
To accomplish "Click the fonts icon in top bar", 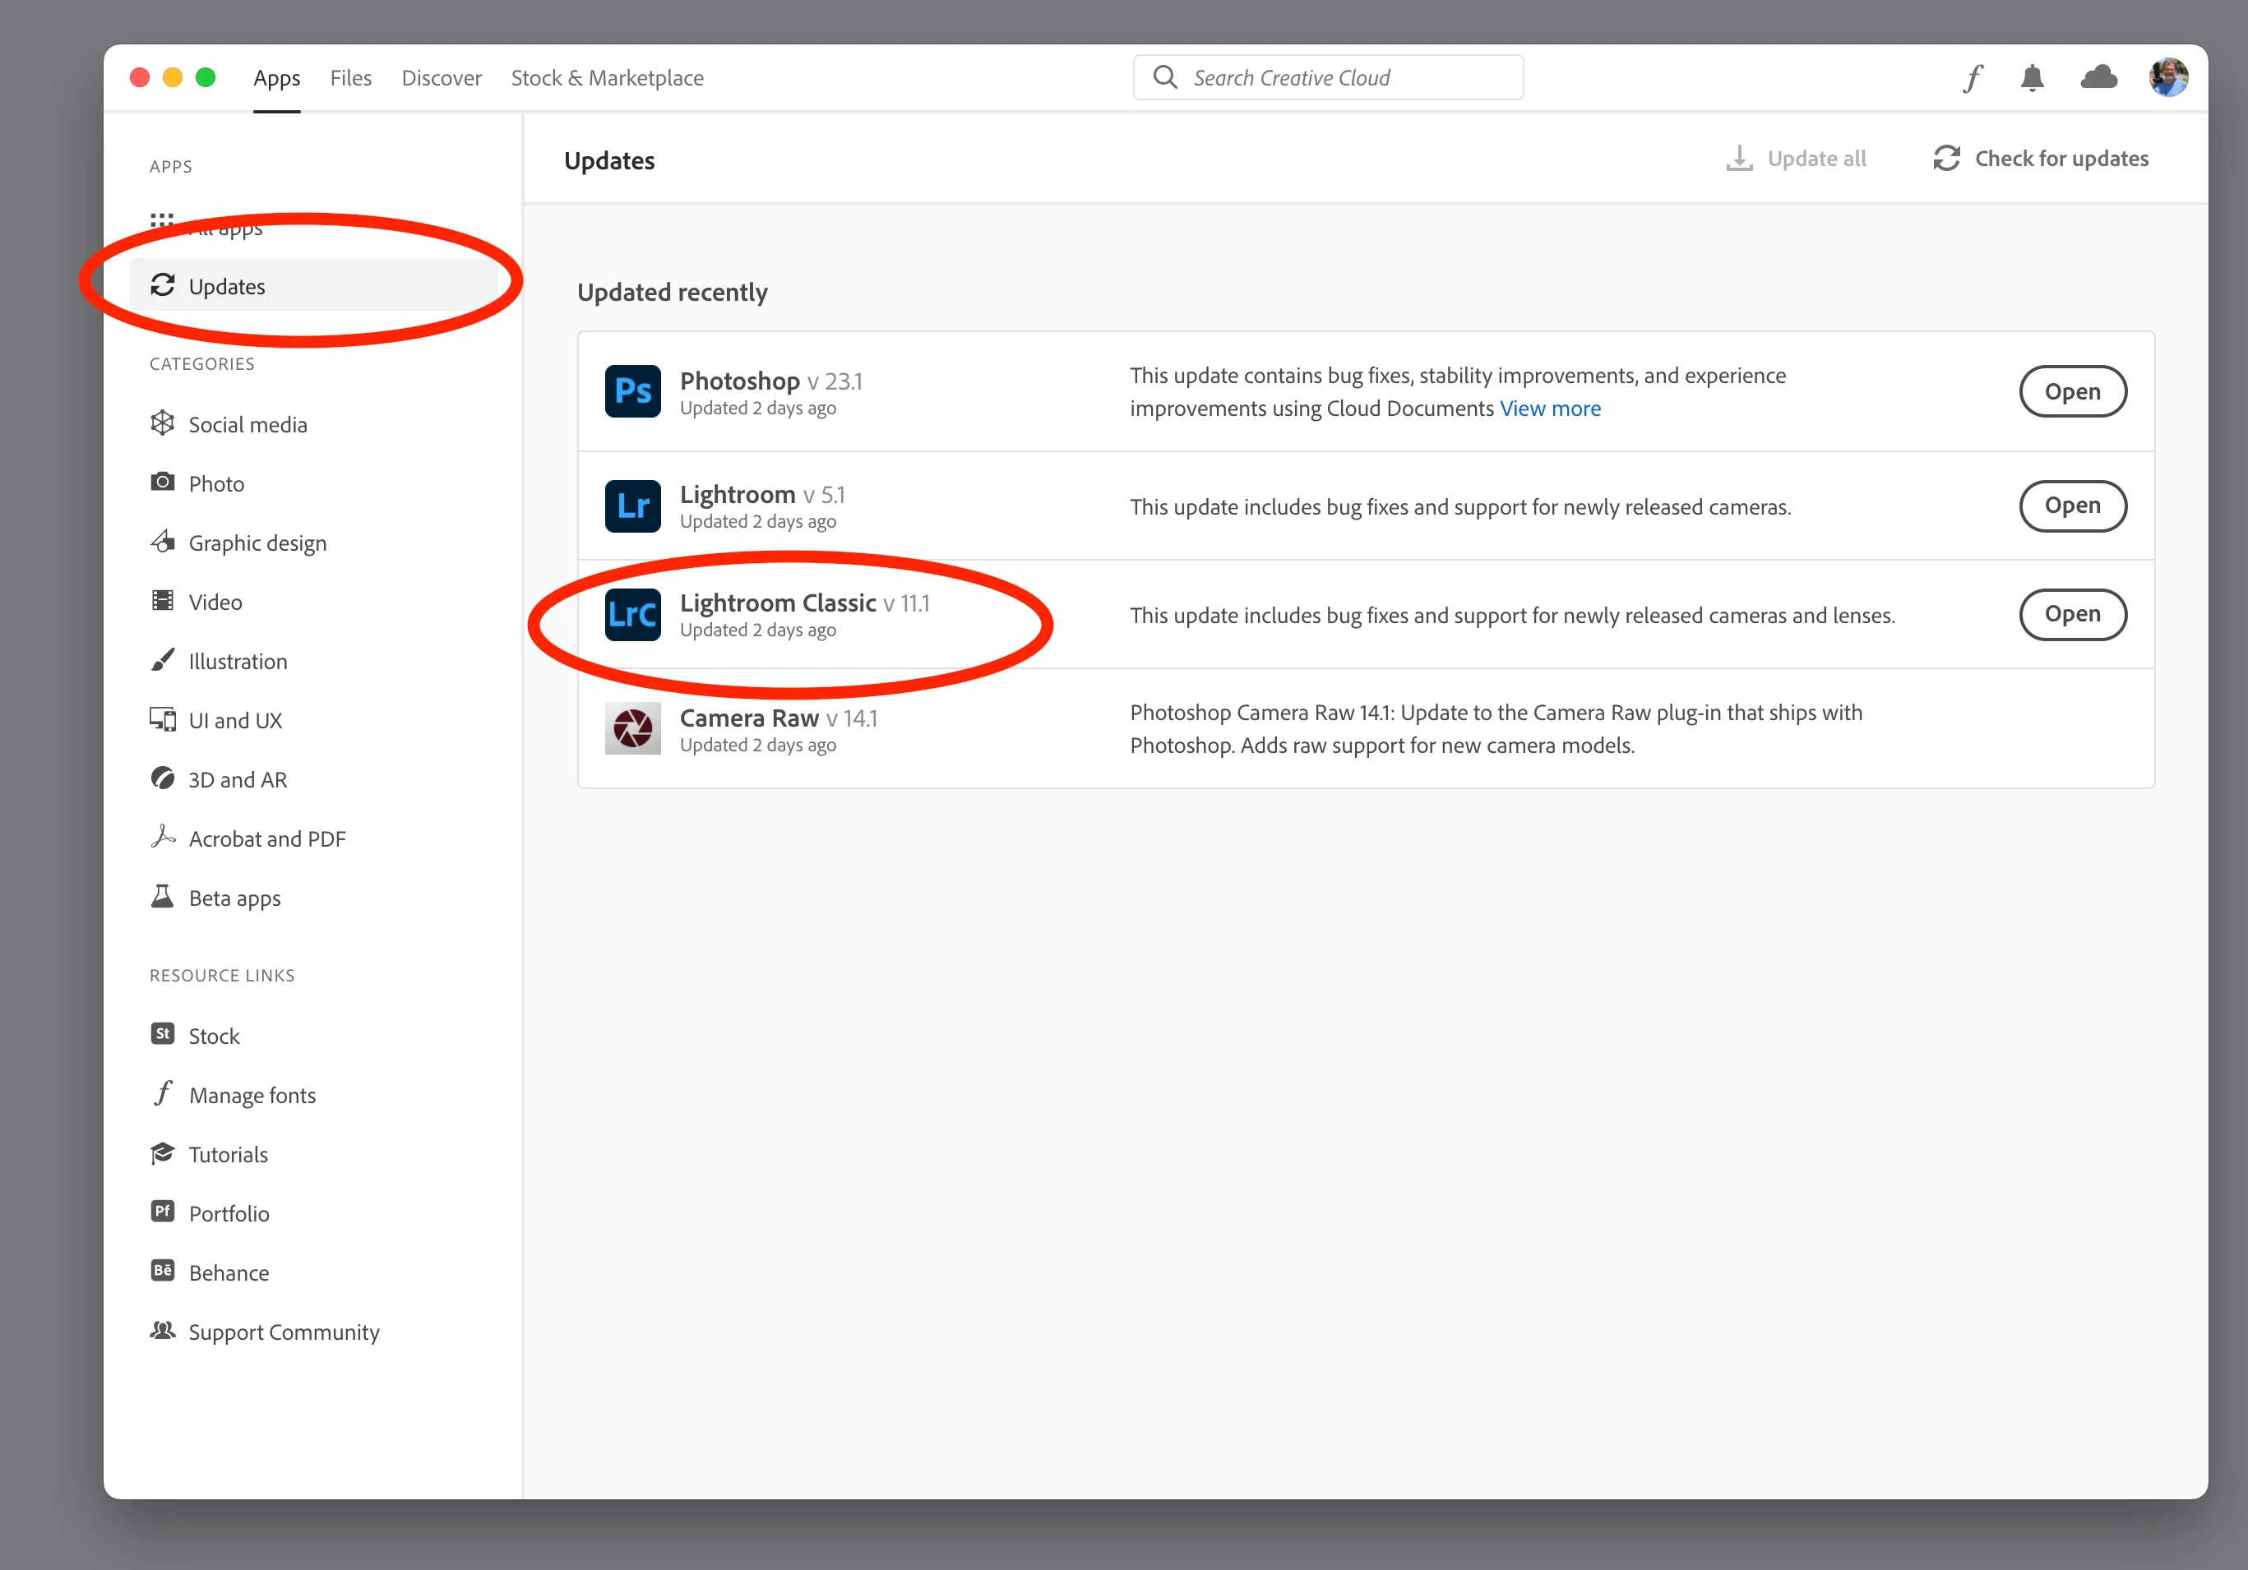I will pos(1972,77).
